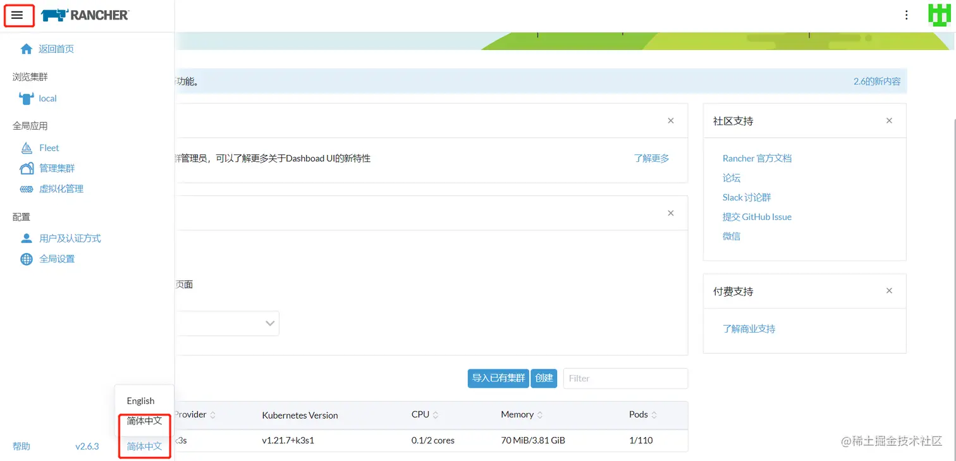Click the Rancher logo

click(x=85, y=15)
